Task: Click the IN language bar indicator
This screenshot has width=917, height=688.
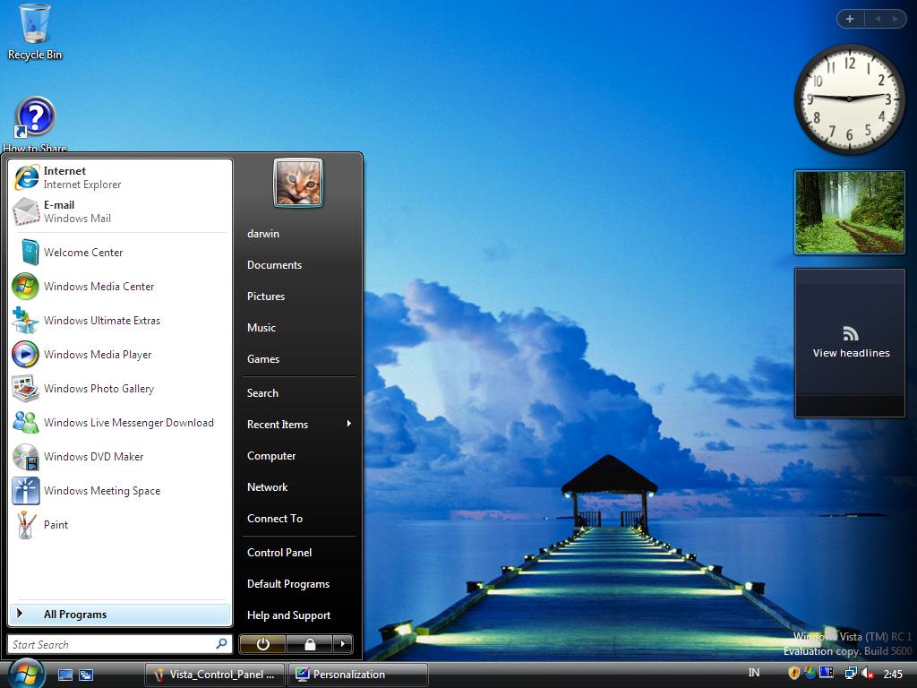Action: [x=754, y=673]
